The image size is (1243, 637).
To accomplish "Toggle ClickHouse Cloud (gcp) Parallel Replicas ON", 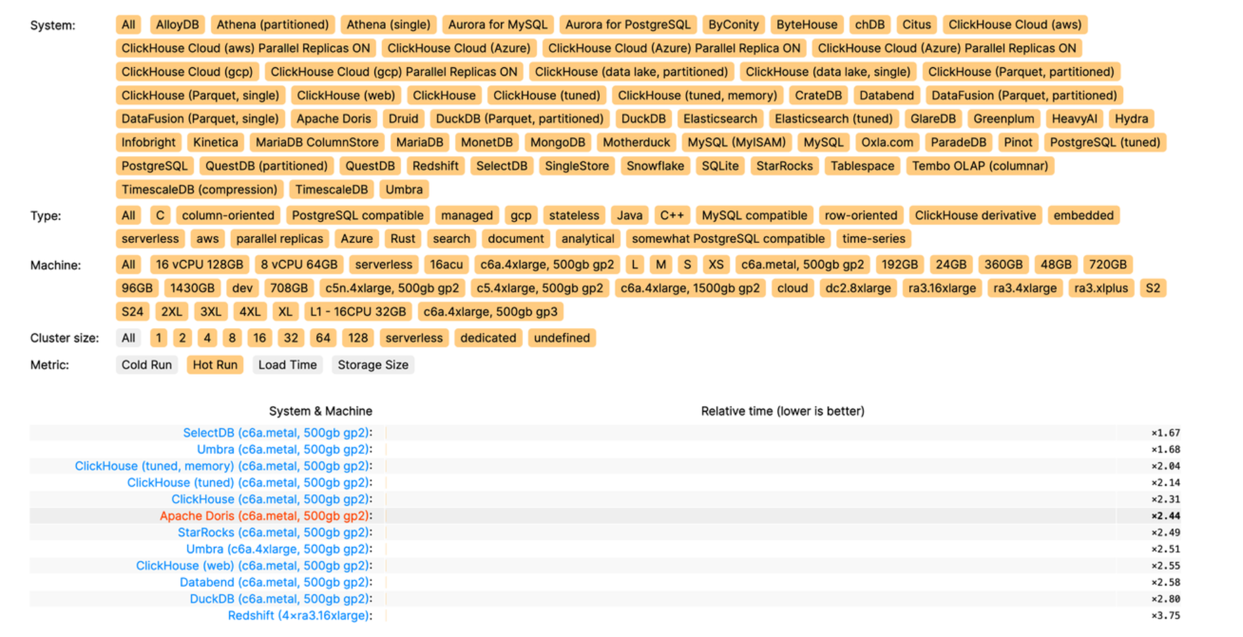I will [394, 72].
